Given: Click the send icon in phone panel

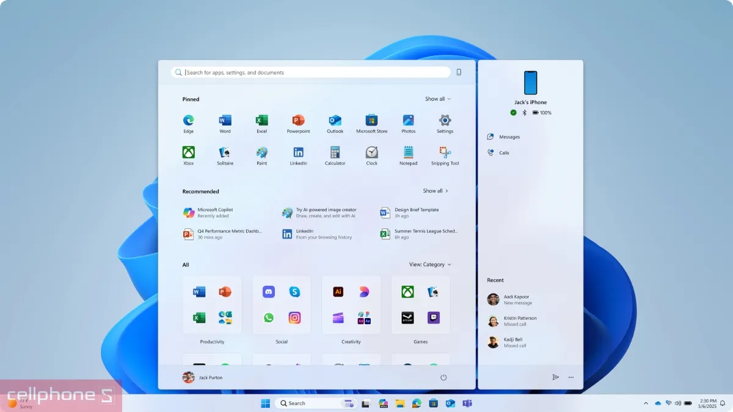Looking at the screenshot, I should click(x=555, y=377).
